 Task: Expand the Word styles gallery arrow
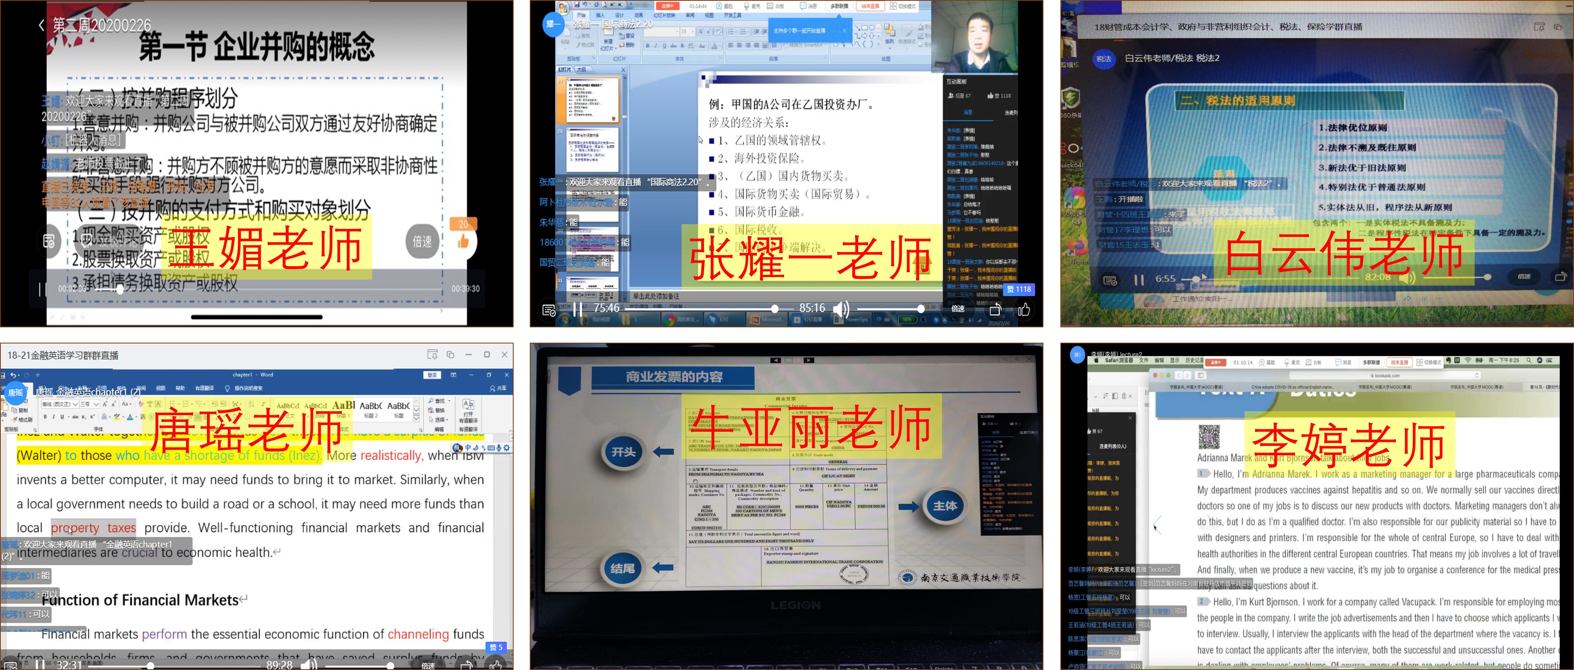pos(416,418)
